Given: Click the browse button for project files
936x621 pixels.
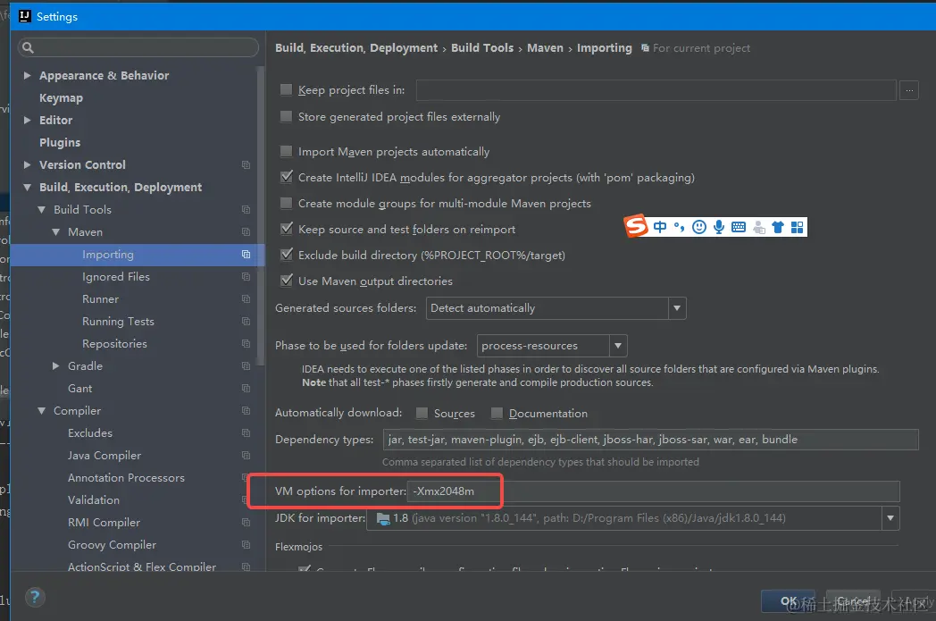Looking at the screenshot, I should pyautogui.click(x=908, y=90).
